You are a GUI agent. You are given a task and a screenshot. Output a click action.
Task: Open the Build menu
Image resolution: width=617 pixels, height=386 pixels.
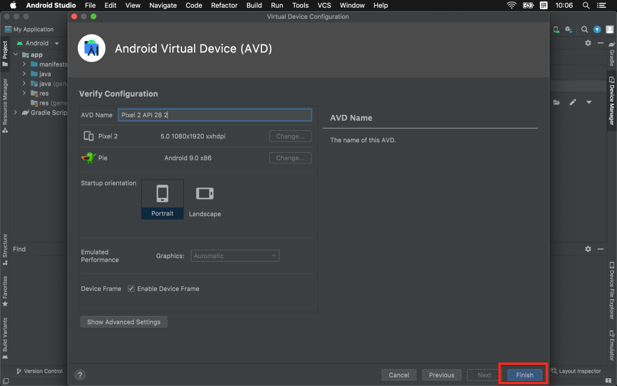(x=254, y=5)
